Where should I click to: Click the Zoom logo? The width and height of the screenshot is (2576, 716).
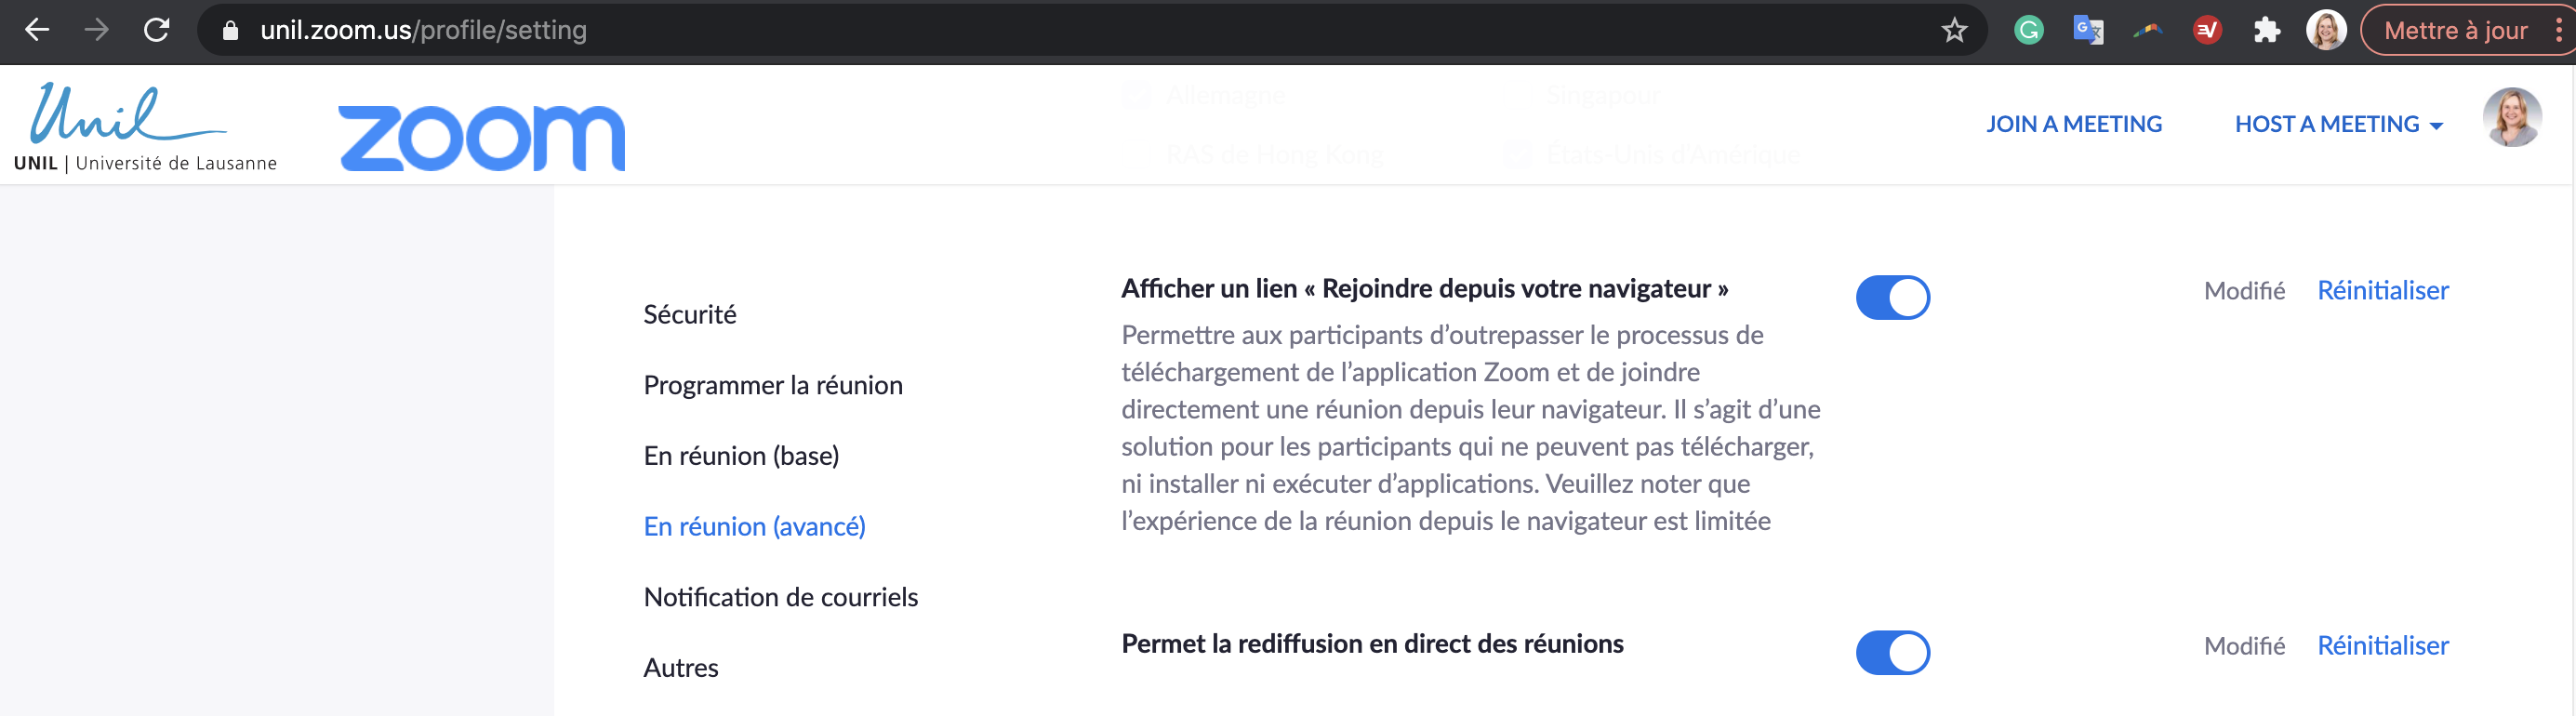click(481, 137)
